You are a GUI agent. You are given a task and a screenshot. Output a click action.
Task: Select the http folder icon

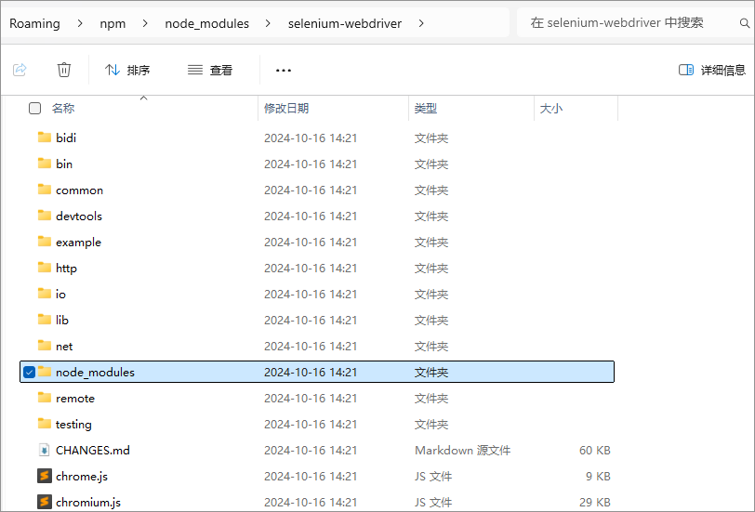coord(45,268)
